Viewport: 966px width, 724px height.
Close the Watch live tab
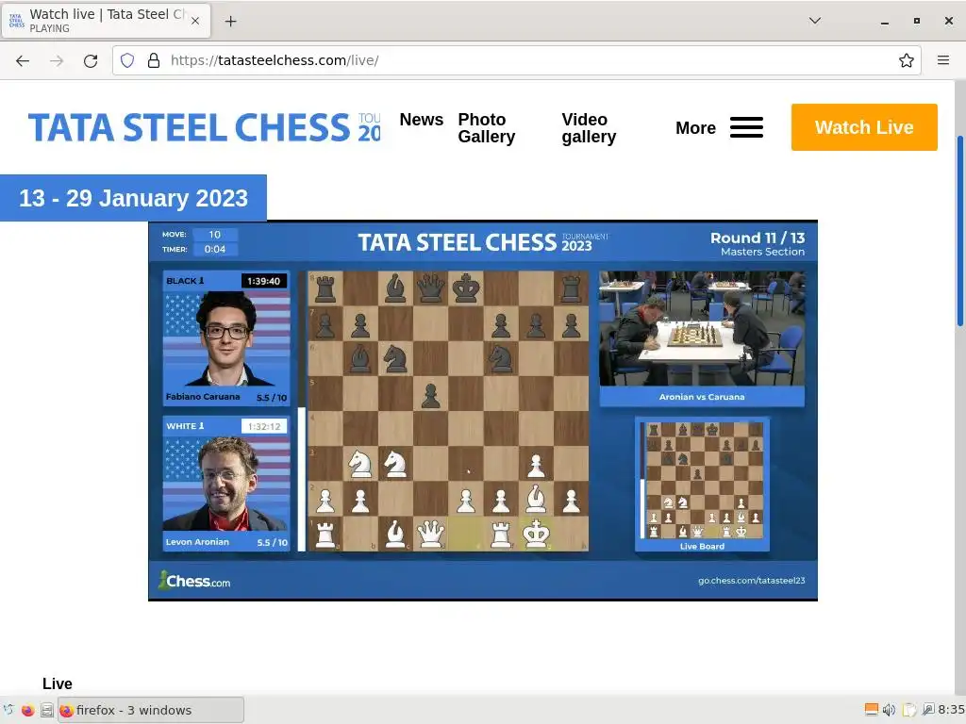point(195,21)
